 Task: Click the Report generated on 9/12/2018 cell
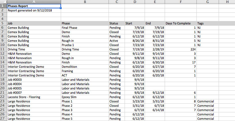34,11
